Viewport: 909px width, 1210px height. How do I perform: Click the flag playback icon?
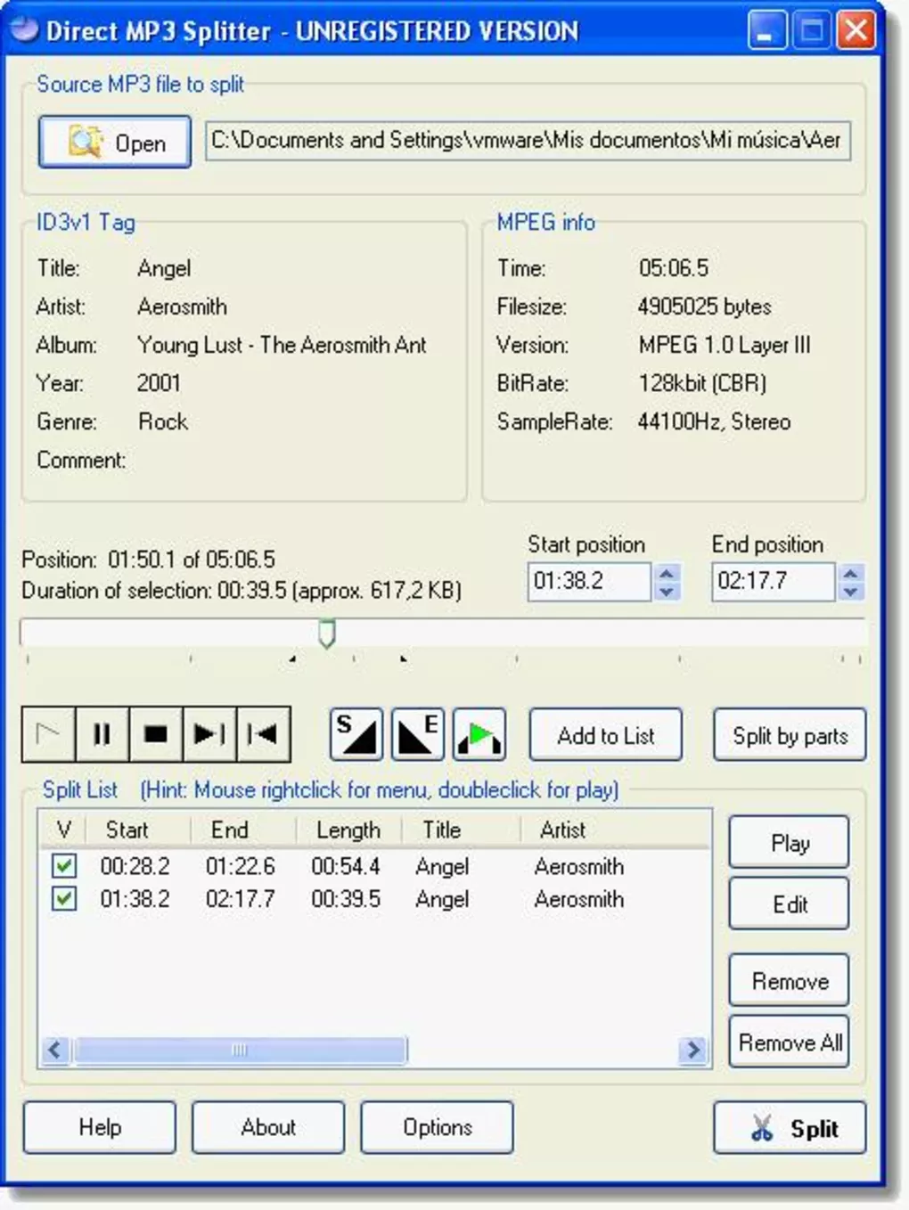(48, 734)
